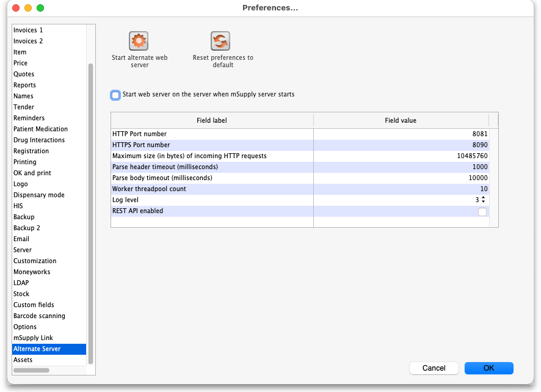541x392 pixels.
Task: Click Worker threadpool count value
Action: point(401,189)
